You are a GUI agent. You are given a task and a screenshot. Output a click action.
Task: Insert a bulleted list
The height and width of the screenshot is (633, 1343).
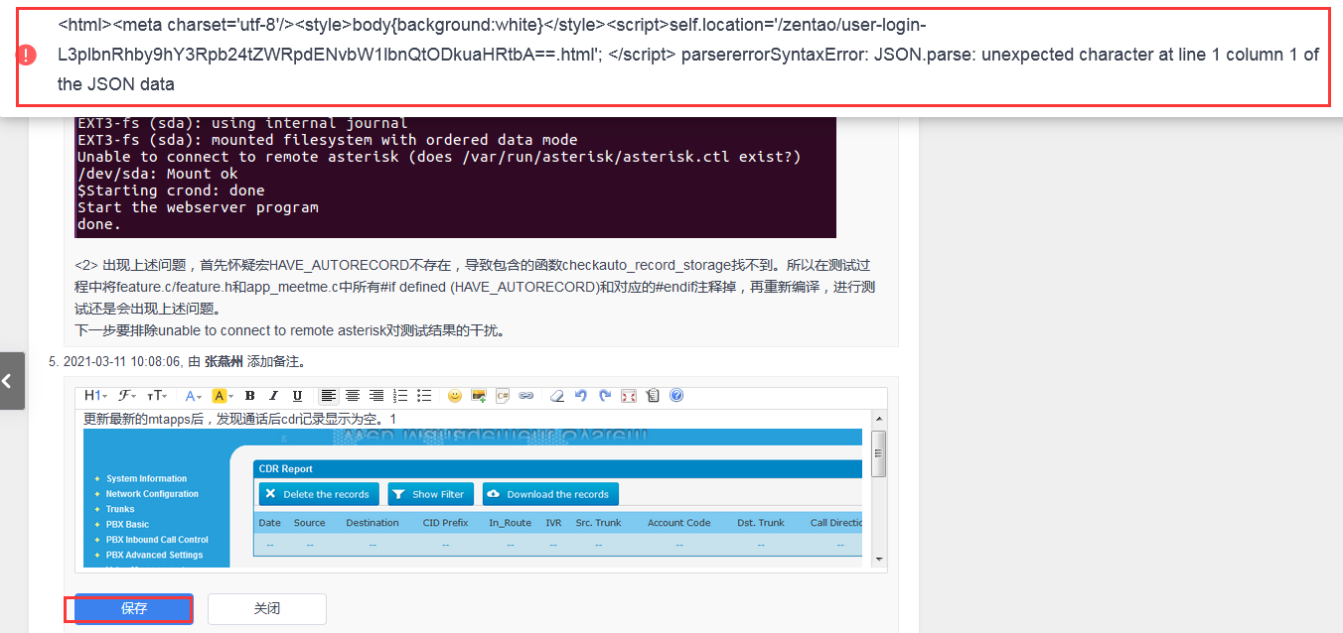point(424,396)
